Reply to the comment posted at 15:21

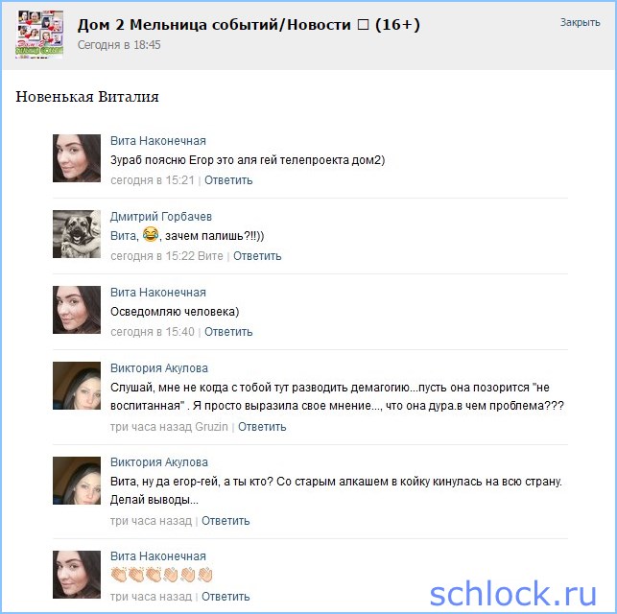228,180
